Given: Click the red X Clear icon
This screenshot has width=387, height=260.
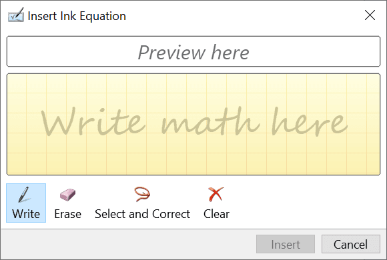Looking at the screenshot, I should click(x=216, y=194).
